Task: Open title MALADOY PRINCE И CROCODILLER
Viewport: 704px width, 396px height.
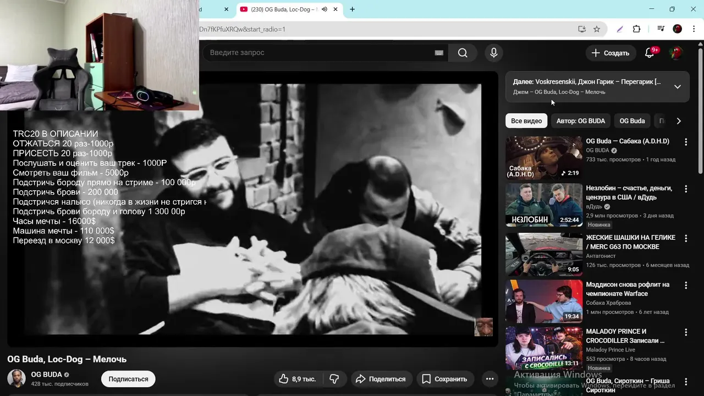Action: click(x=625, y=336)
